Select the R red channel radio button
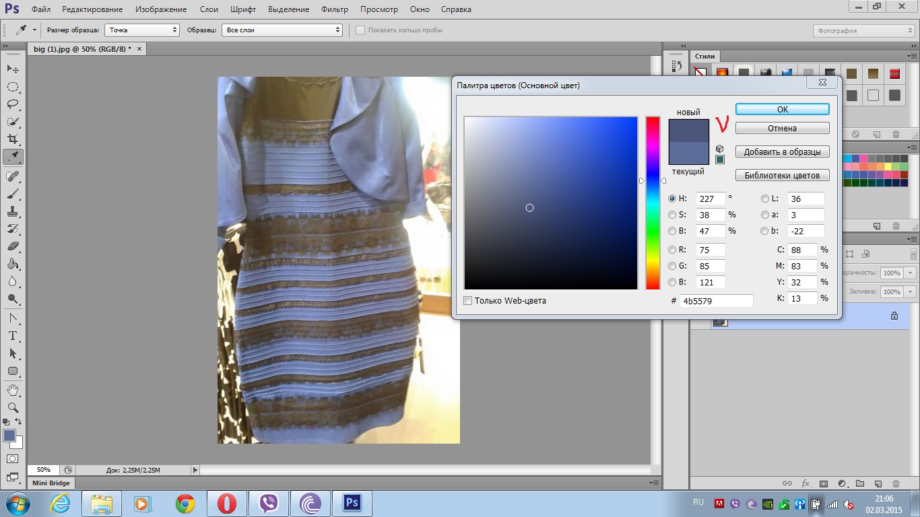 pos(672,250)
